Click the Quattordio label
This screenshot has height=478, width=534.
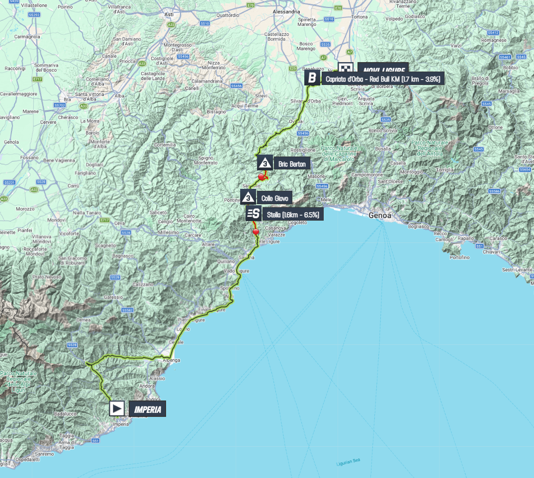228,15
